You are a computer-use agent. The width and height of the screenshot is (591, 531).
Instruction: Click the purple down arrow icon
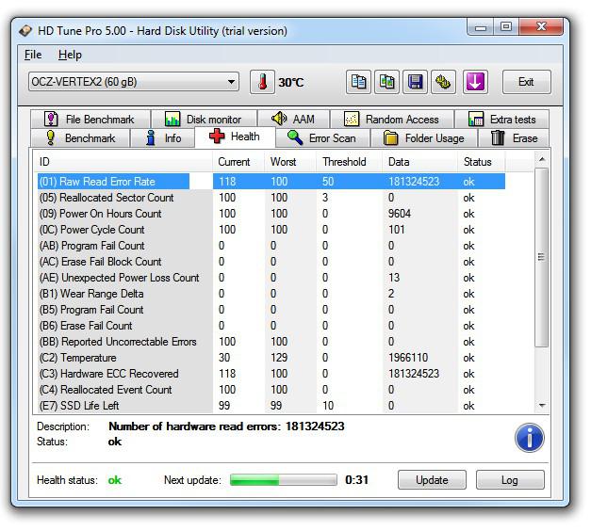coord(475,82)
